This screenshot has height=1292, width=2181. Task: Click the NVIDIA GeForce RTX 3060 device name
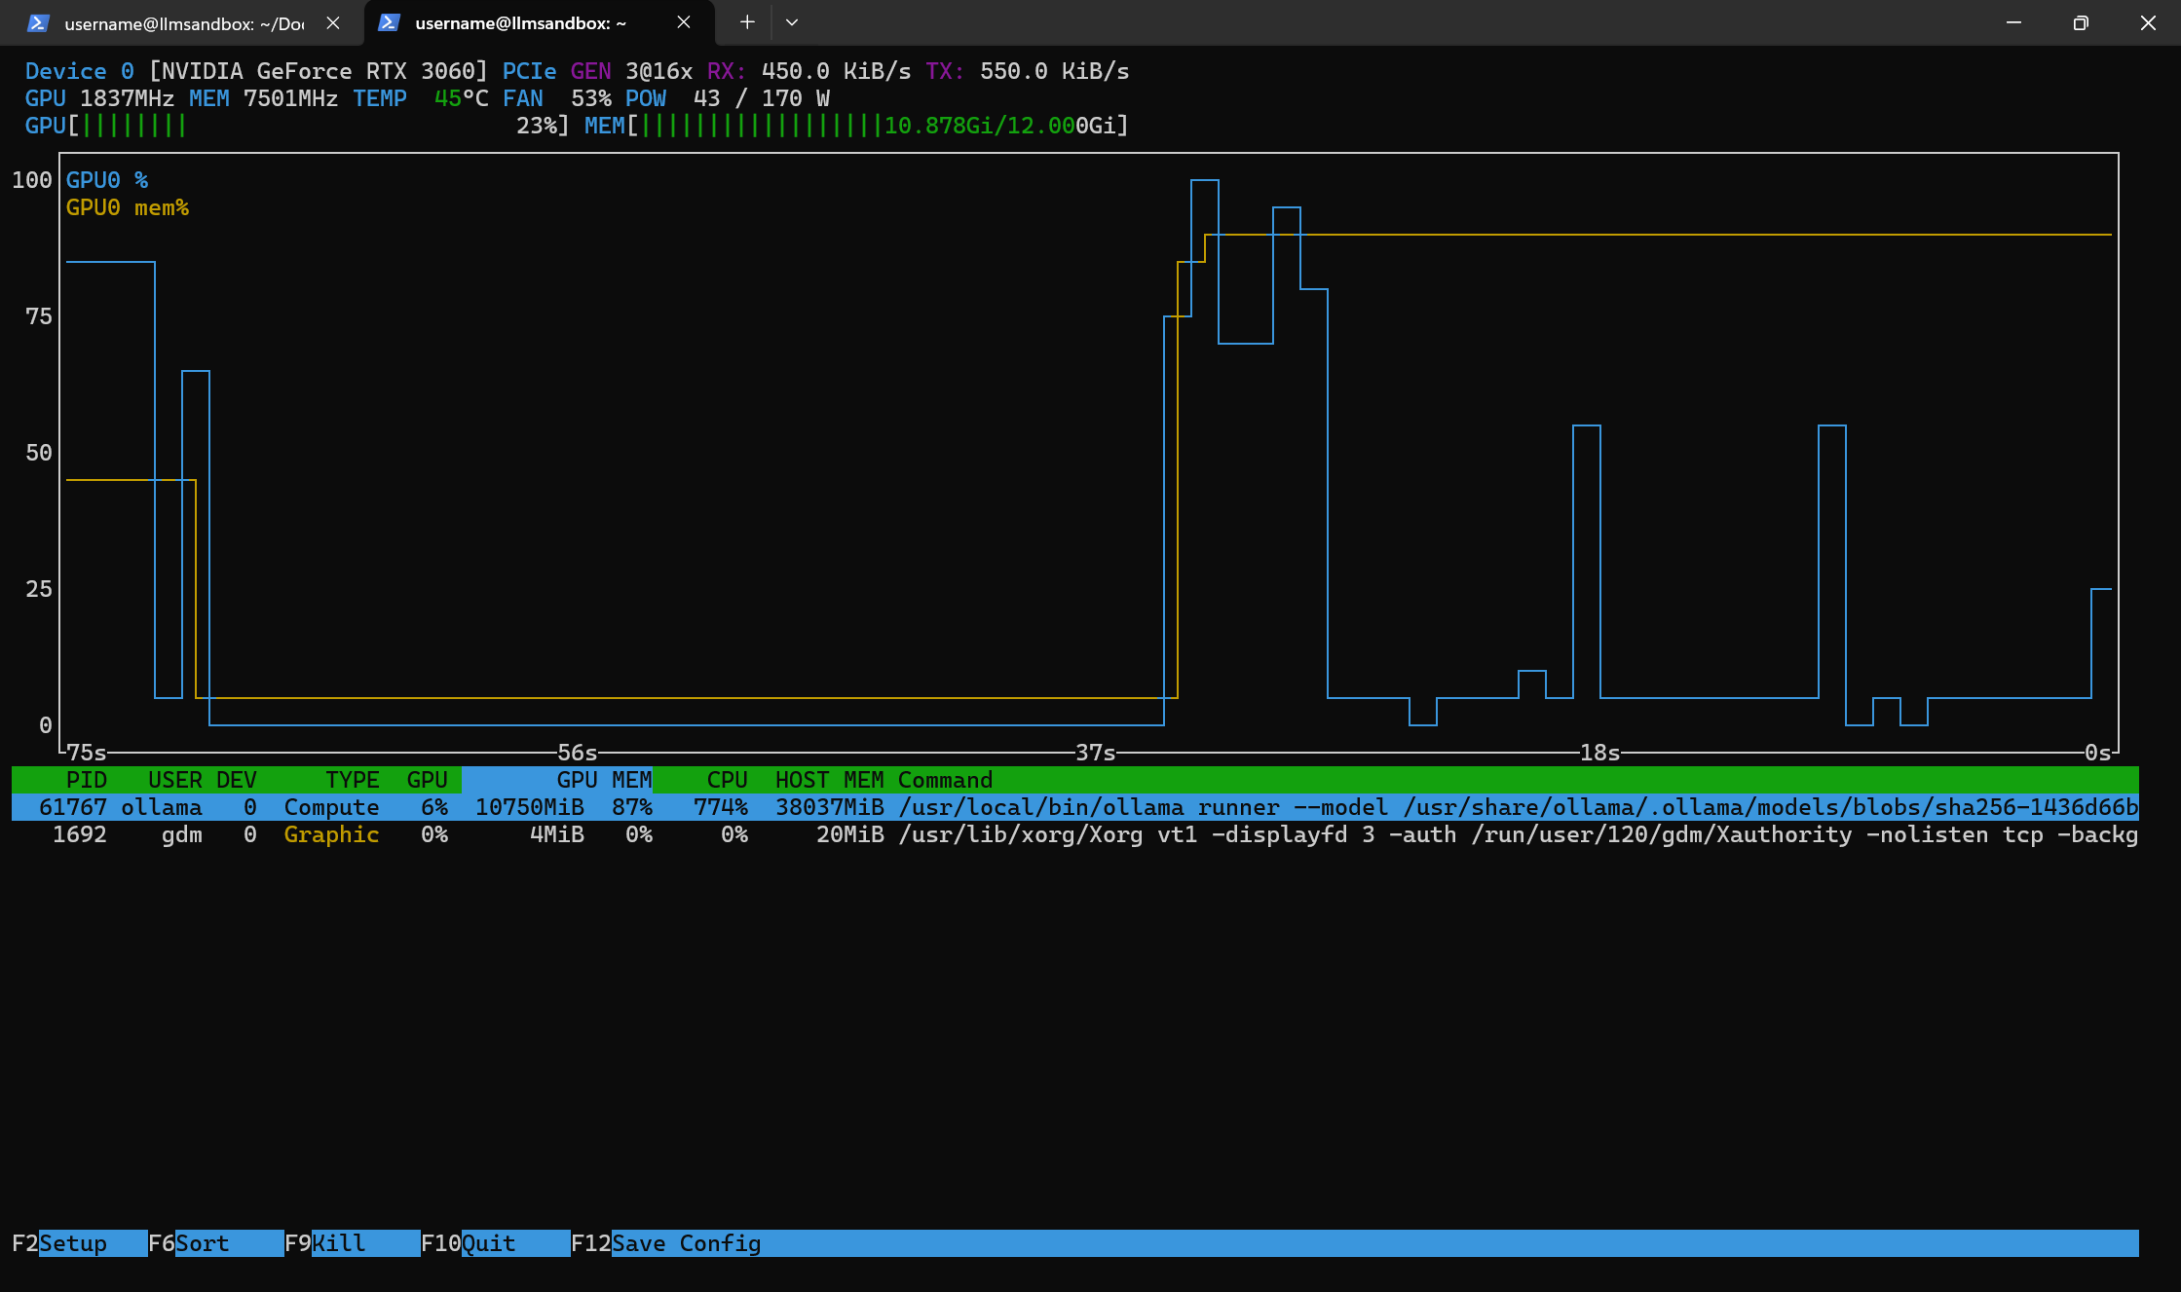(x=318, y=71)
